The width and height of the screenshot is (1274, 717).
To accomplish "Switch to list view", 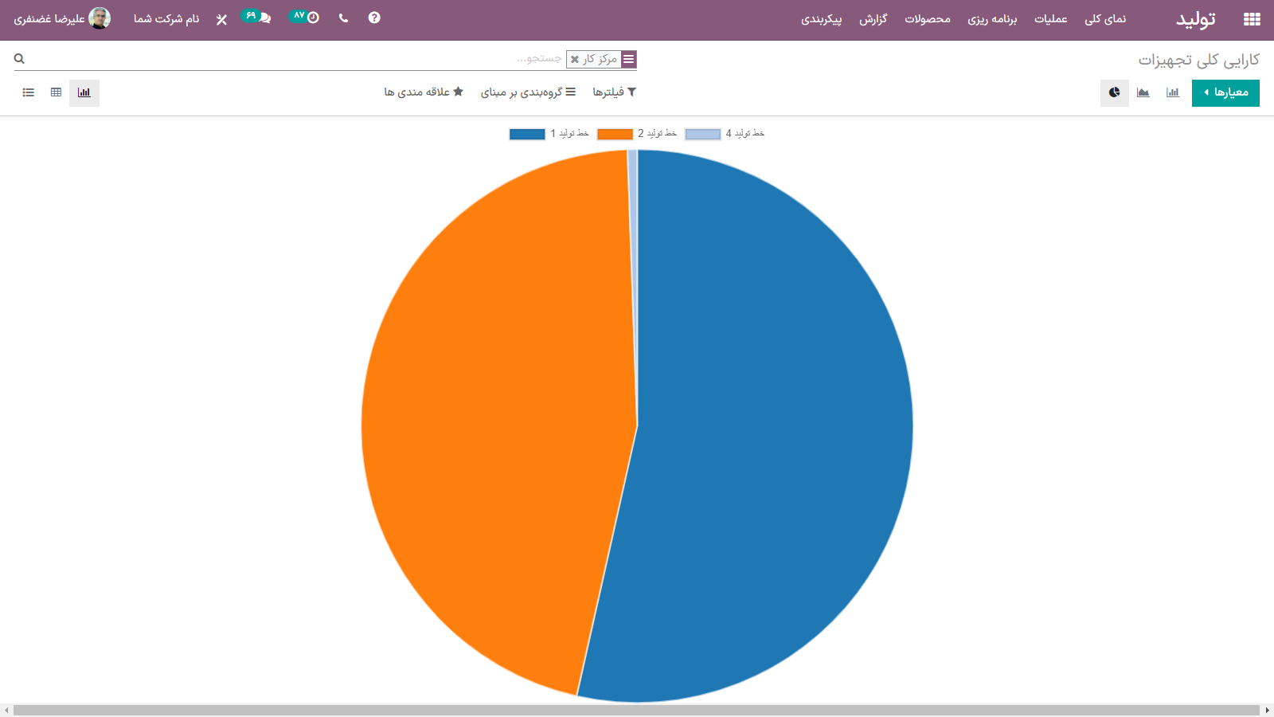I will point(29,92).
